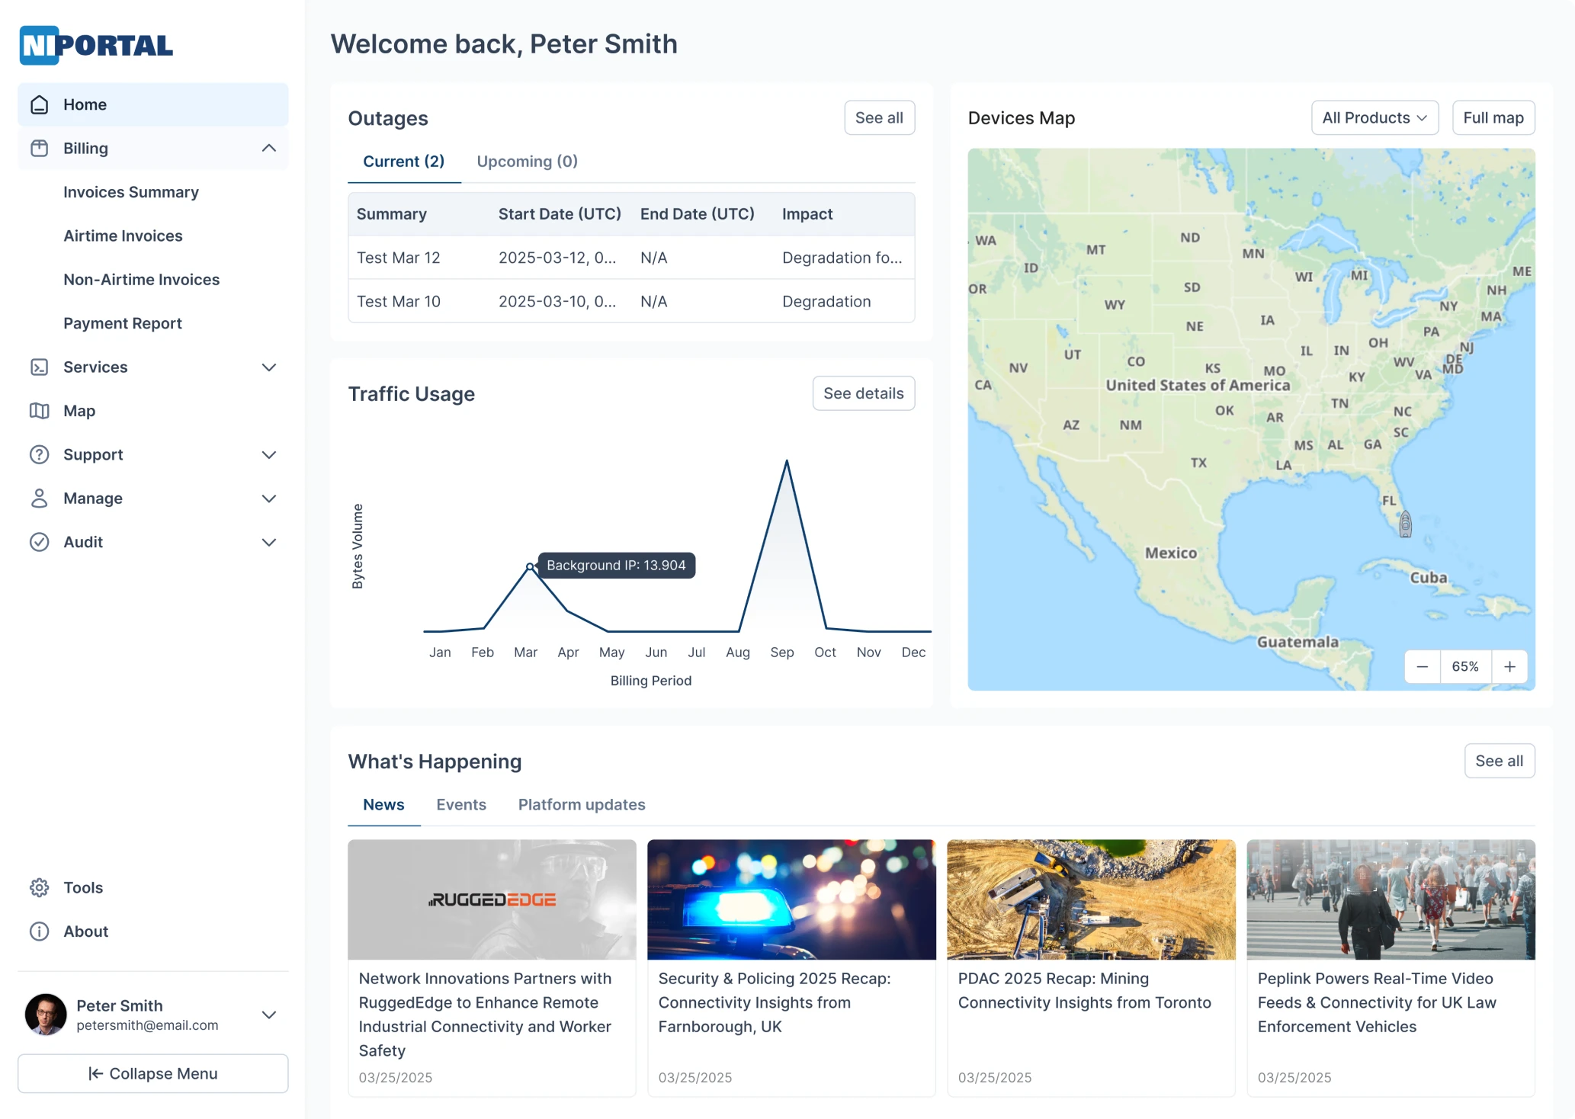
Task: Expand the Peter Smith profile menu
Action: (268, 1015)
